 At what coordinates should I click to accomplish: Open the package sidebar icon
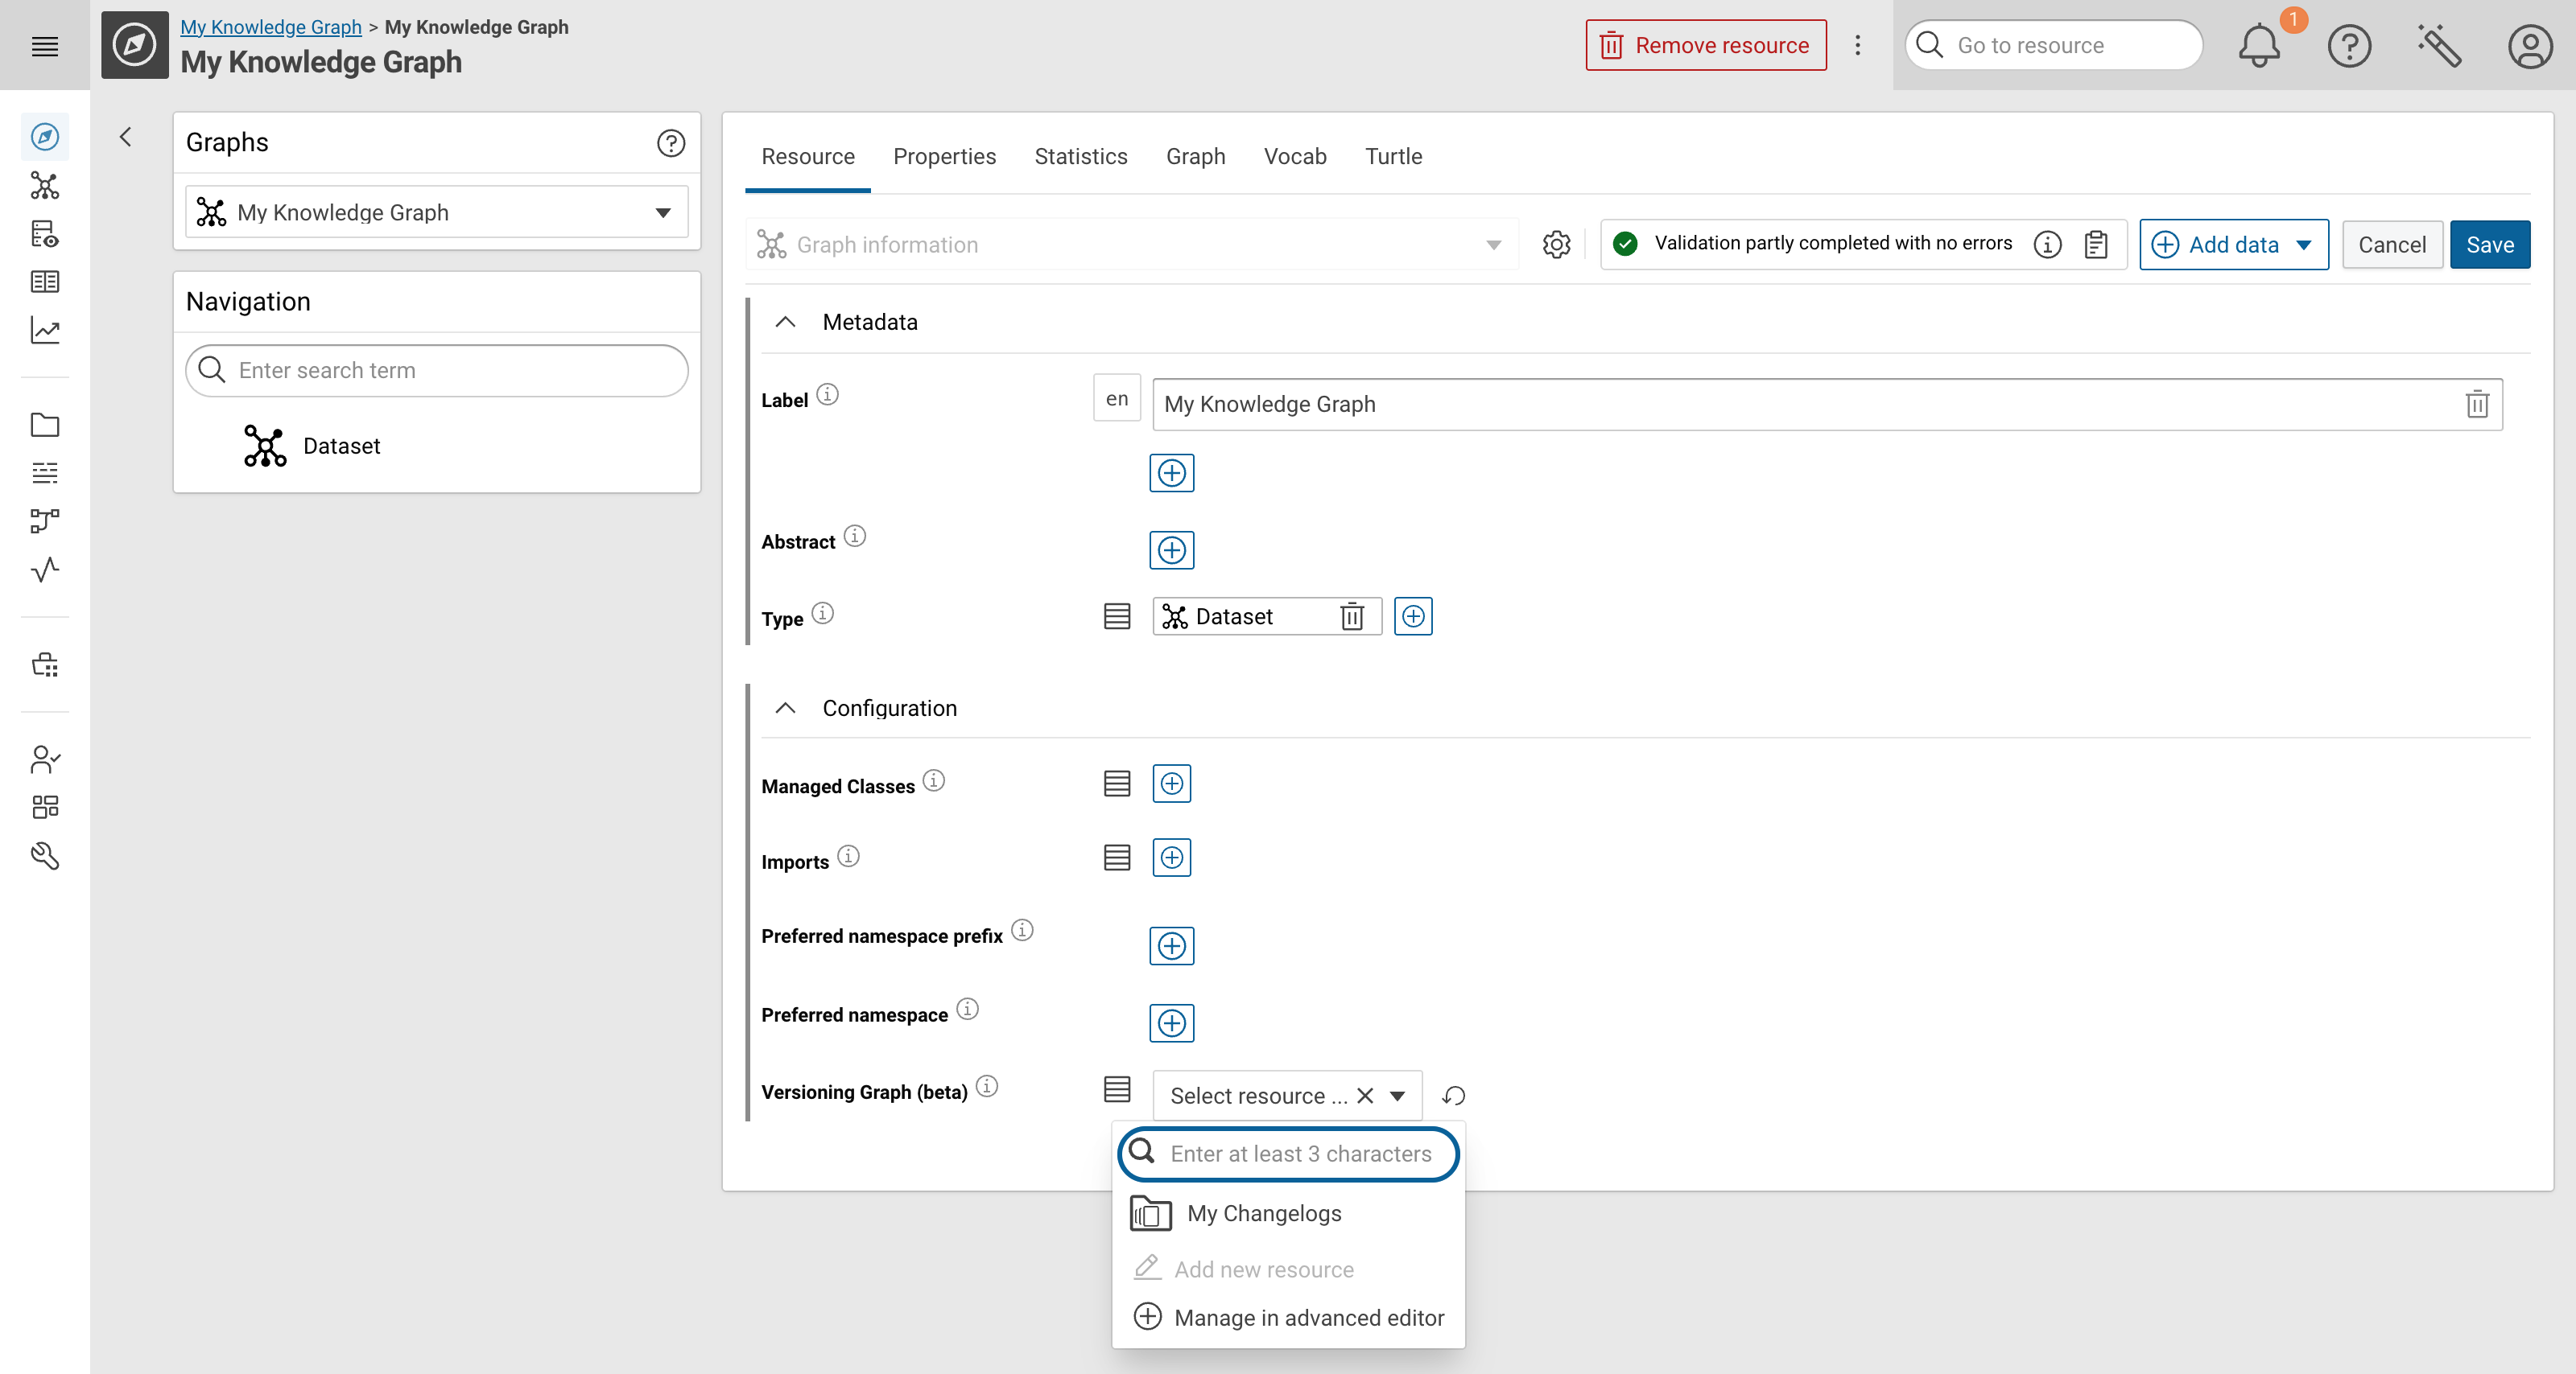[45, 664]
